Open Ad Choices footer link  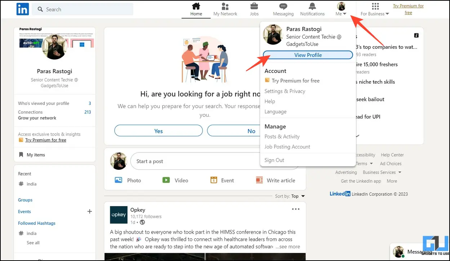(391, 163)
